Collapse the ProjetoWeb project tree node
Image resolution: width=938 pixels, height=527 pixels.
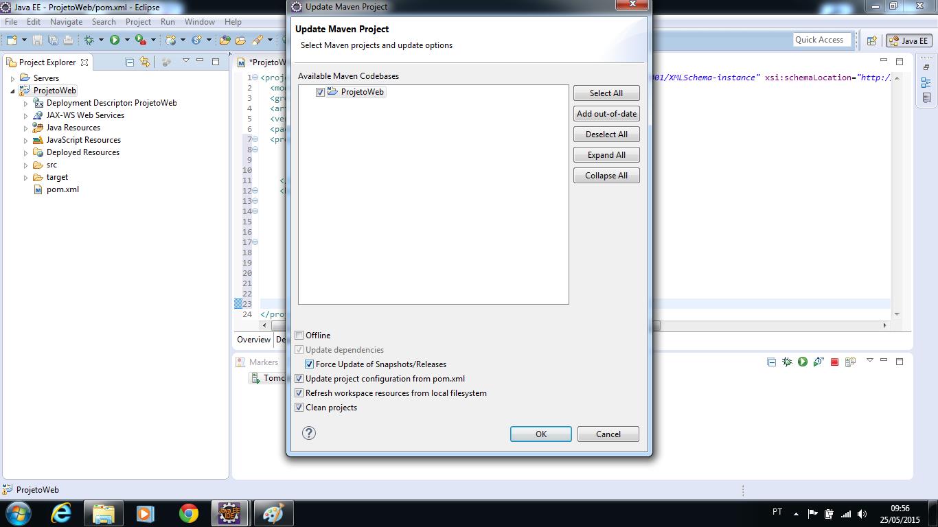click(x=12, y=91)
